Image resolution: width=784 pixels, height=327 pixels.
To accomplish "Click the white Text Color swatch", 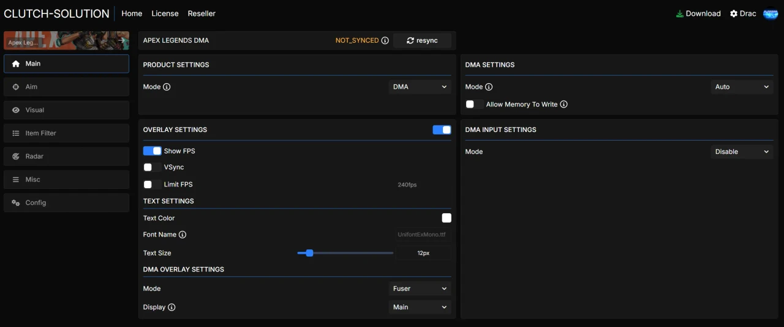I will pos(447,218).
